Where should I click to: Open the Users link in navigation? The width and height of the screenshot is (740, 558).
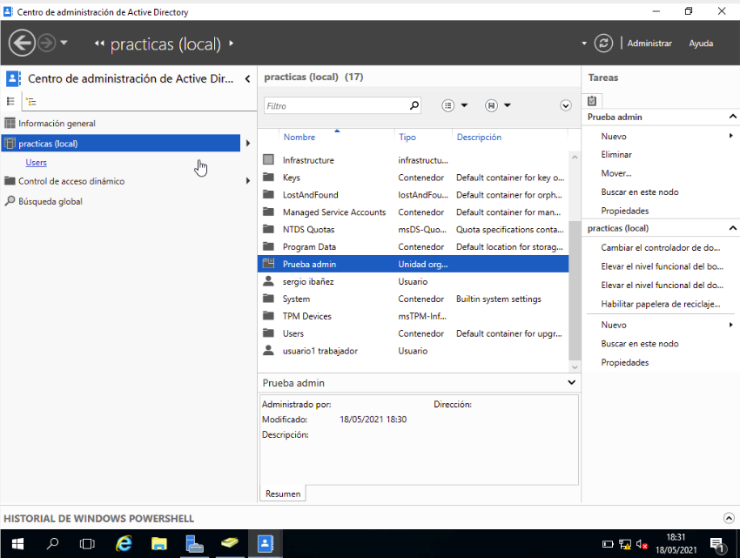pos(37,162)
